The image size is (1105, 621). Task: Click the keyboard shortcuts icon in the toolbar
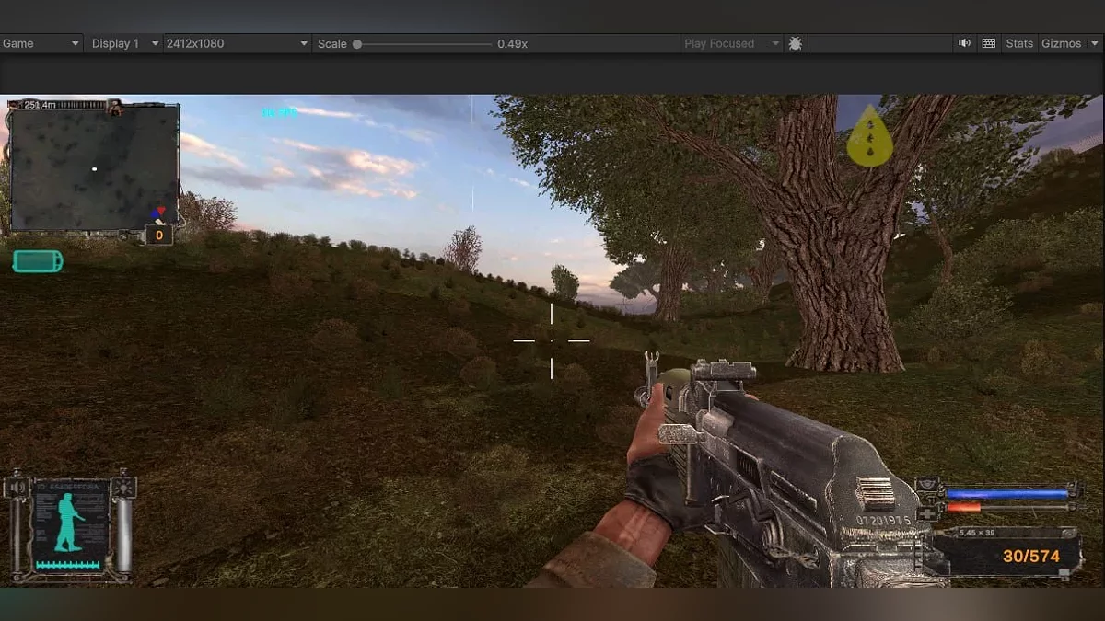[988, 43]
